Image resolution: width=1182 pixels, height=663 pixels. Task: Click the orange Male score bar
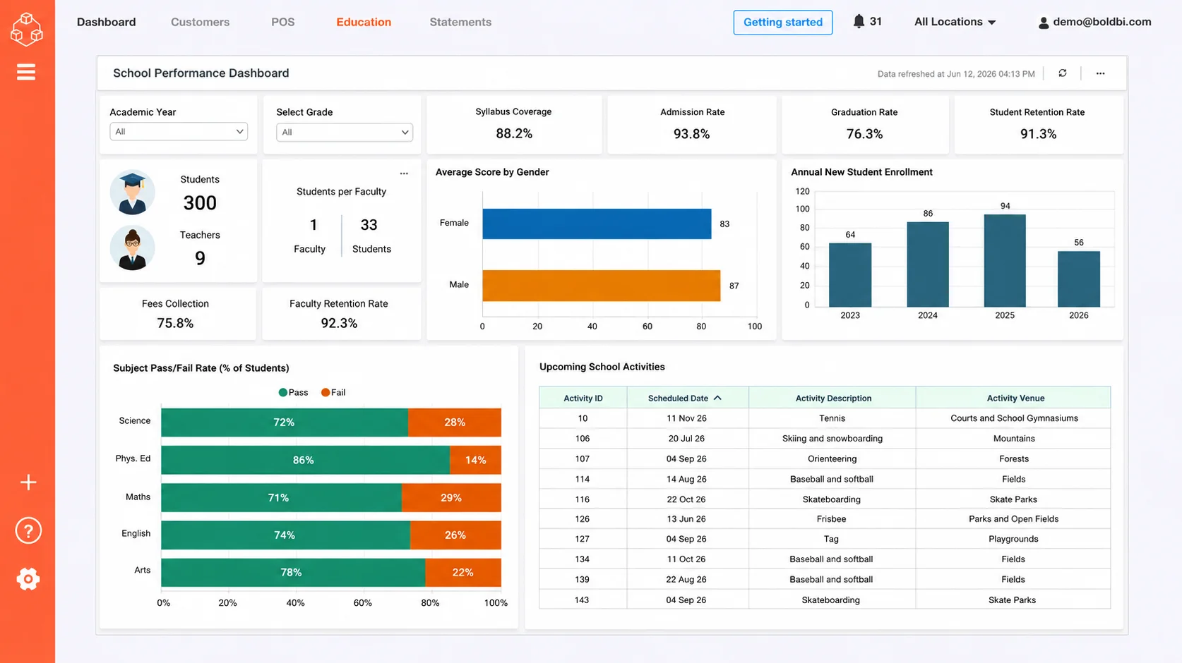[x=601, y=286]
